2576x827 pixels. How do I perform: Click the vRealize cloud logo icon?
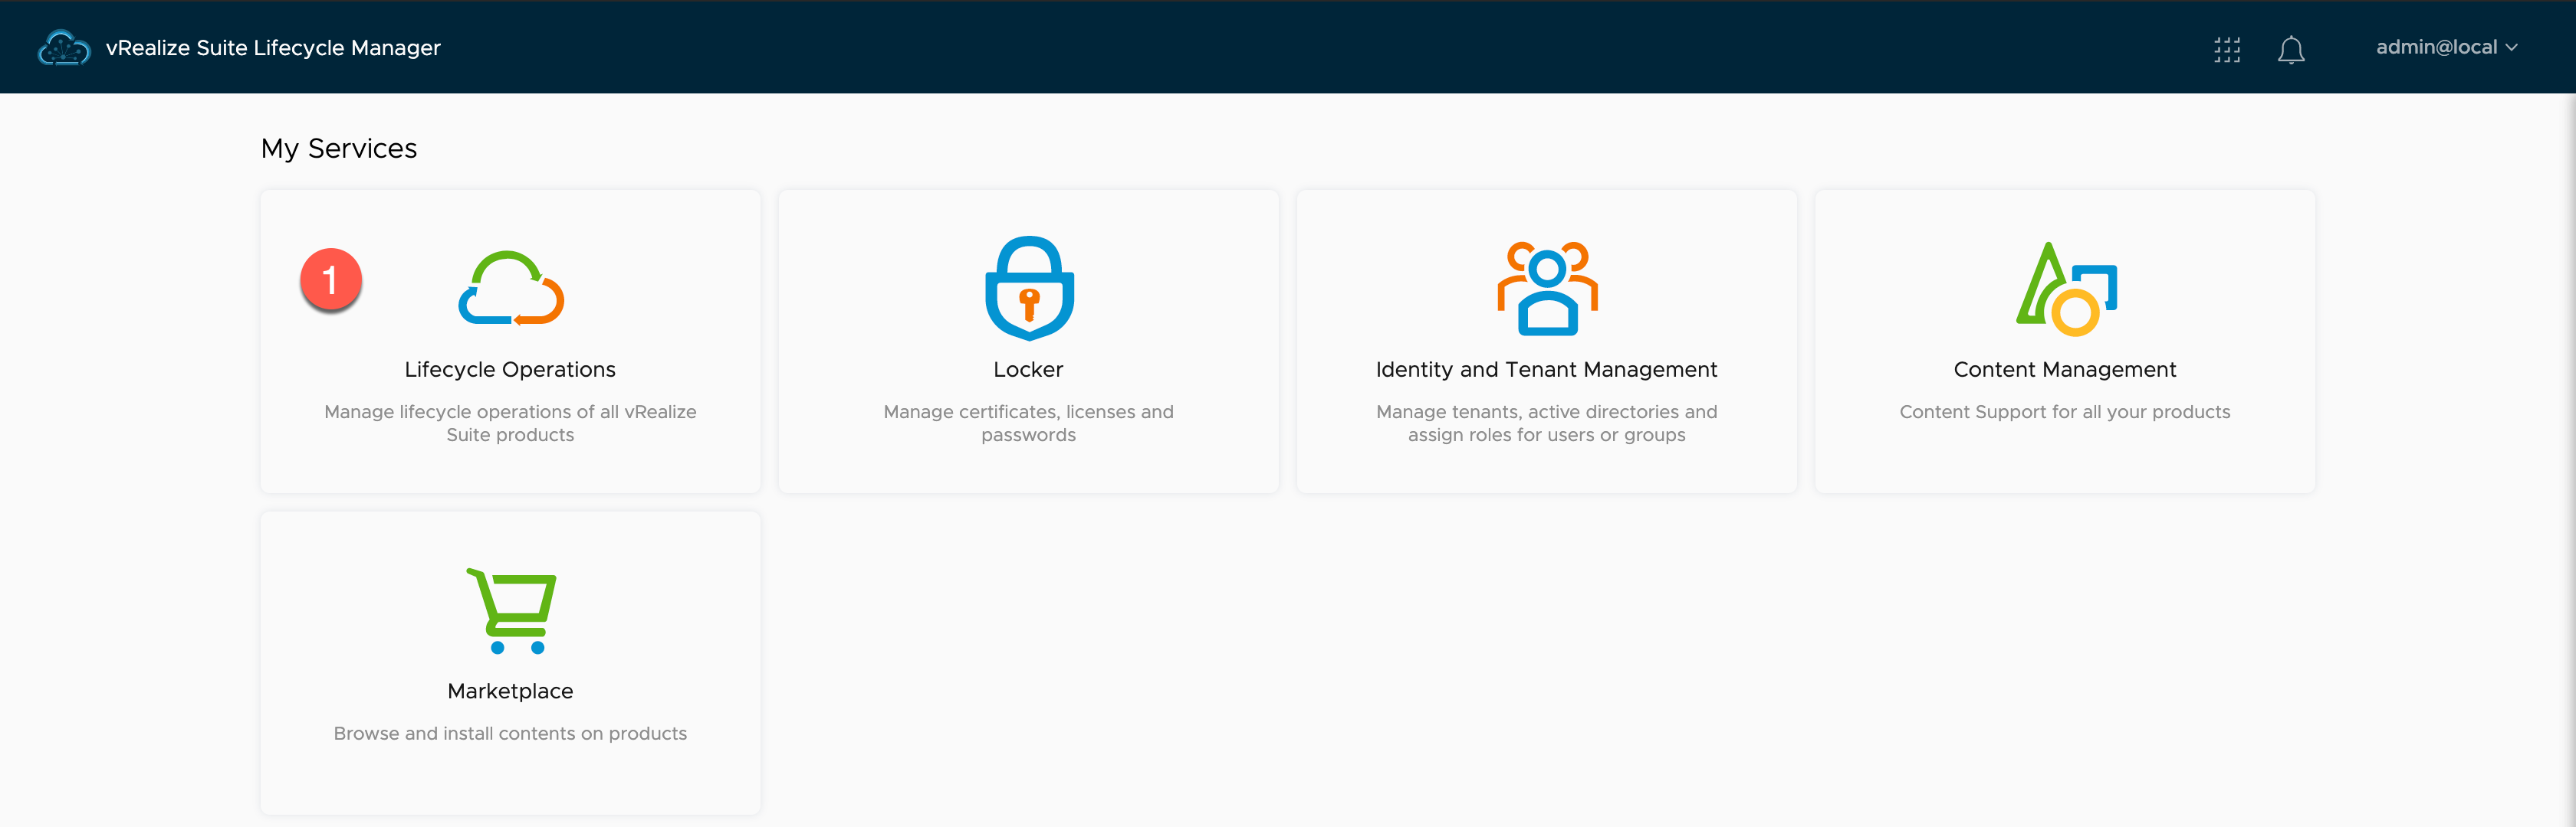pos(63,48)
